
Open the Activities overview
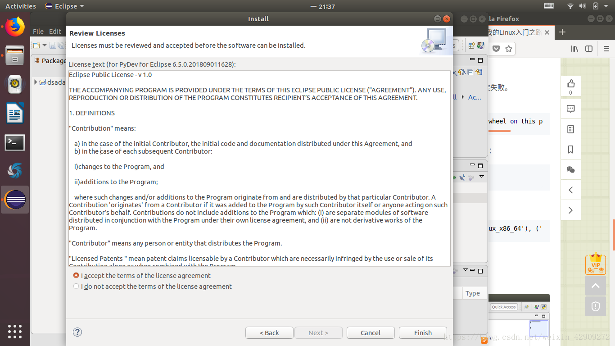21,6
